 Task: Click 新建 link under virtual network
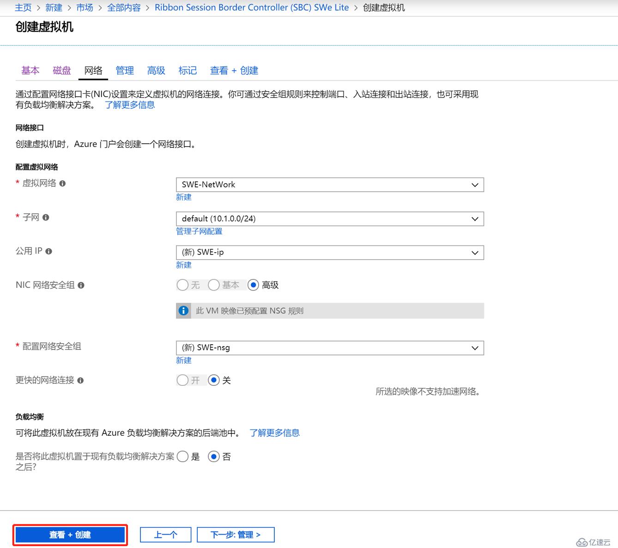tap(184, 197)
